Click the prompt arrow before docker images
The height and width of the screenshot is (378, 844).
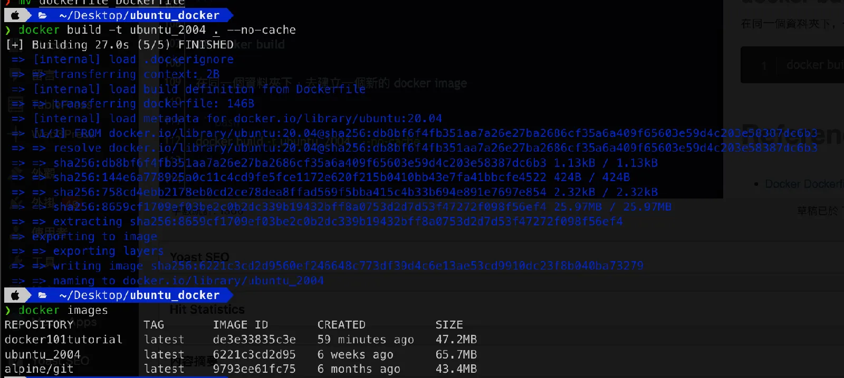click(x=8, y=311)
